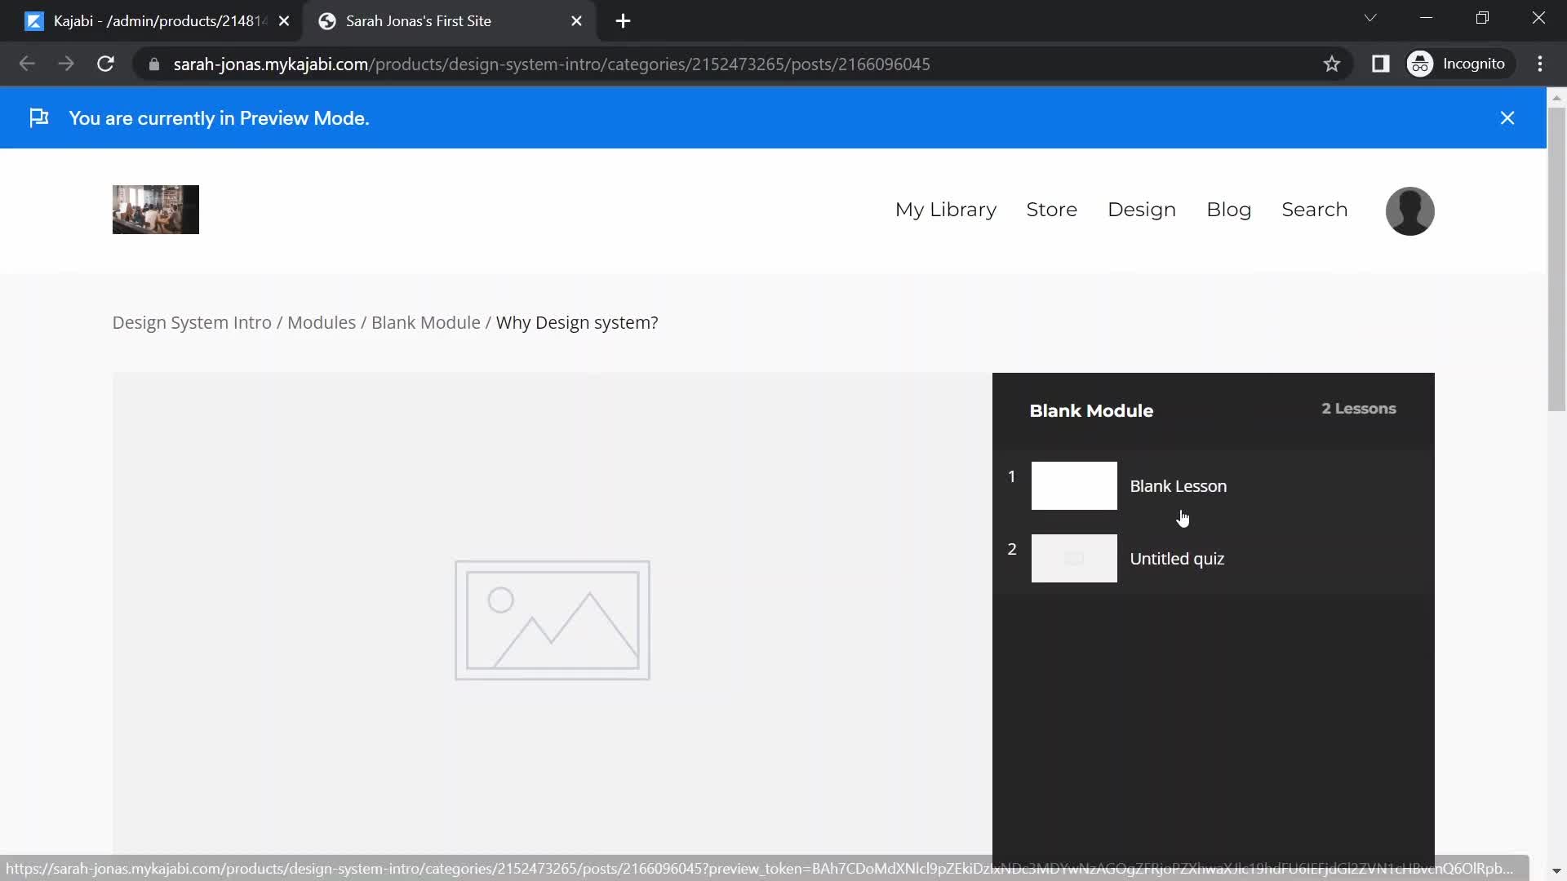Viewport: 1567px width, 881px height.
Task: Click the My Library navigation link
Action: [947, 209]
